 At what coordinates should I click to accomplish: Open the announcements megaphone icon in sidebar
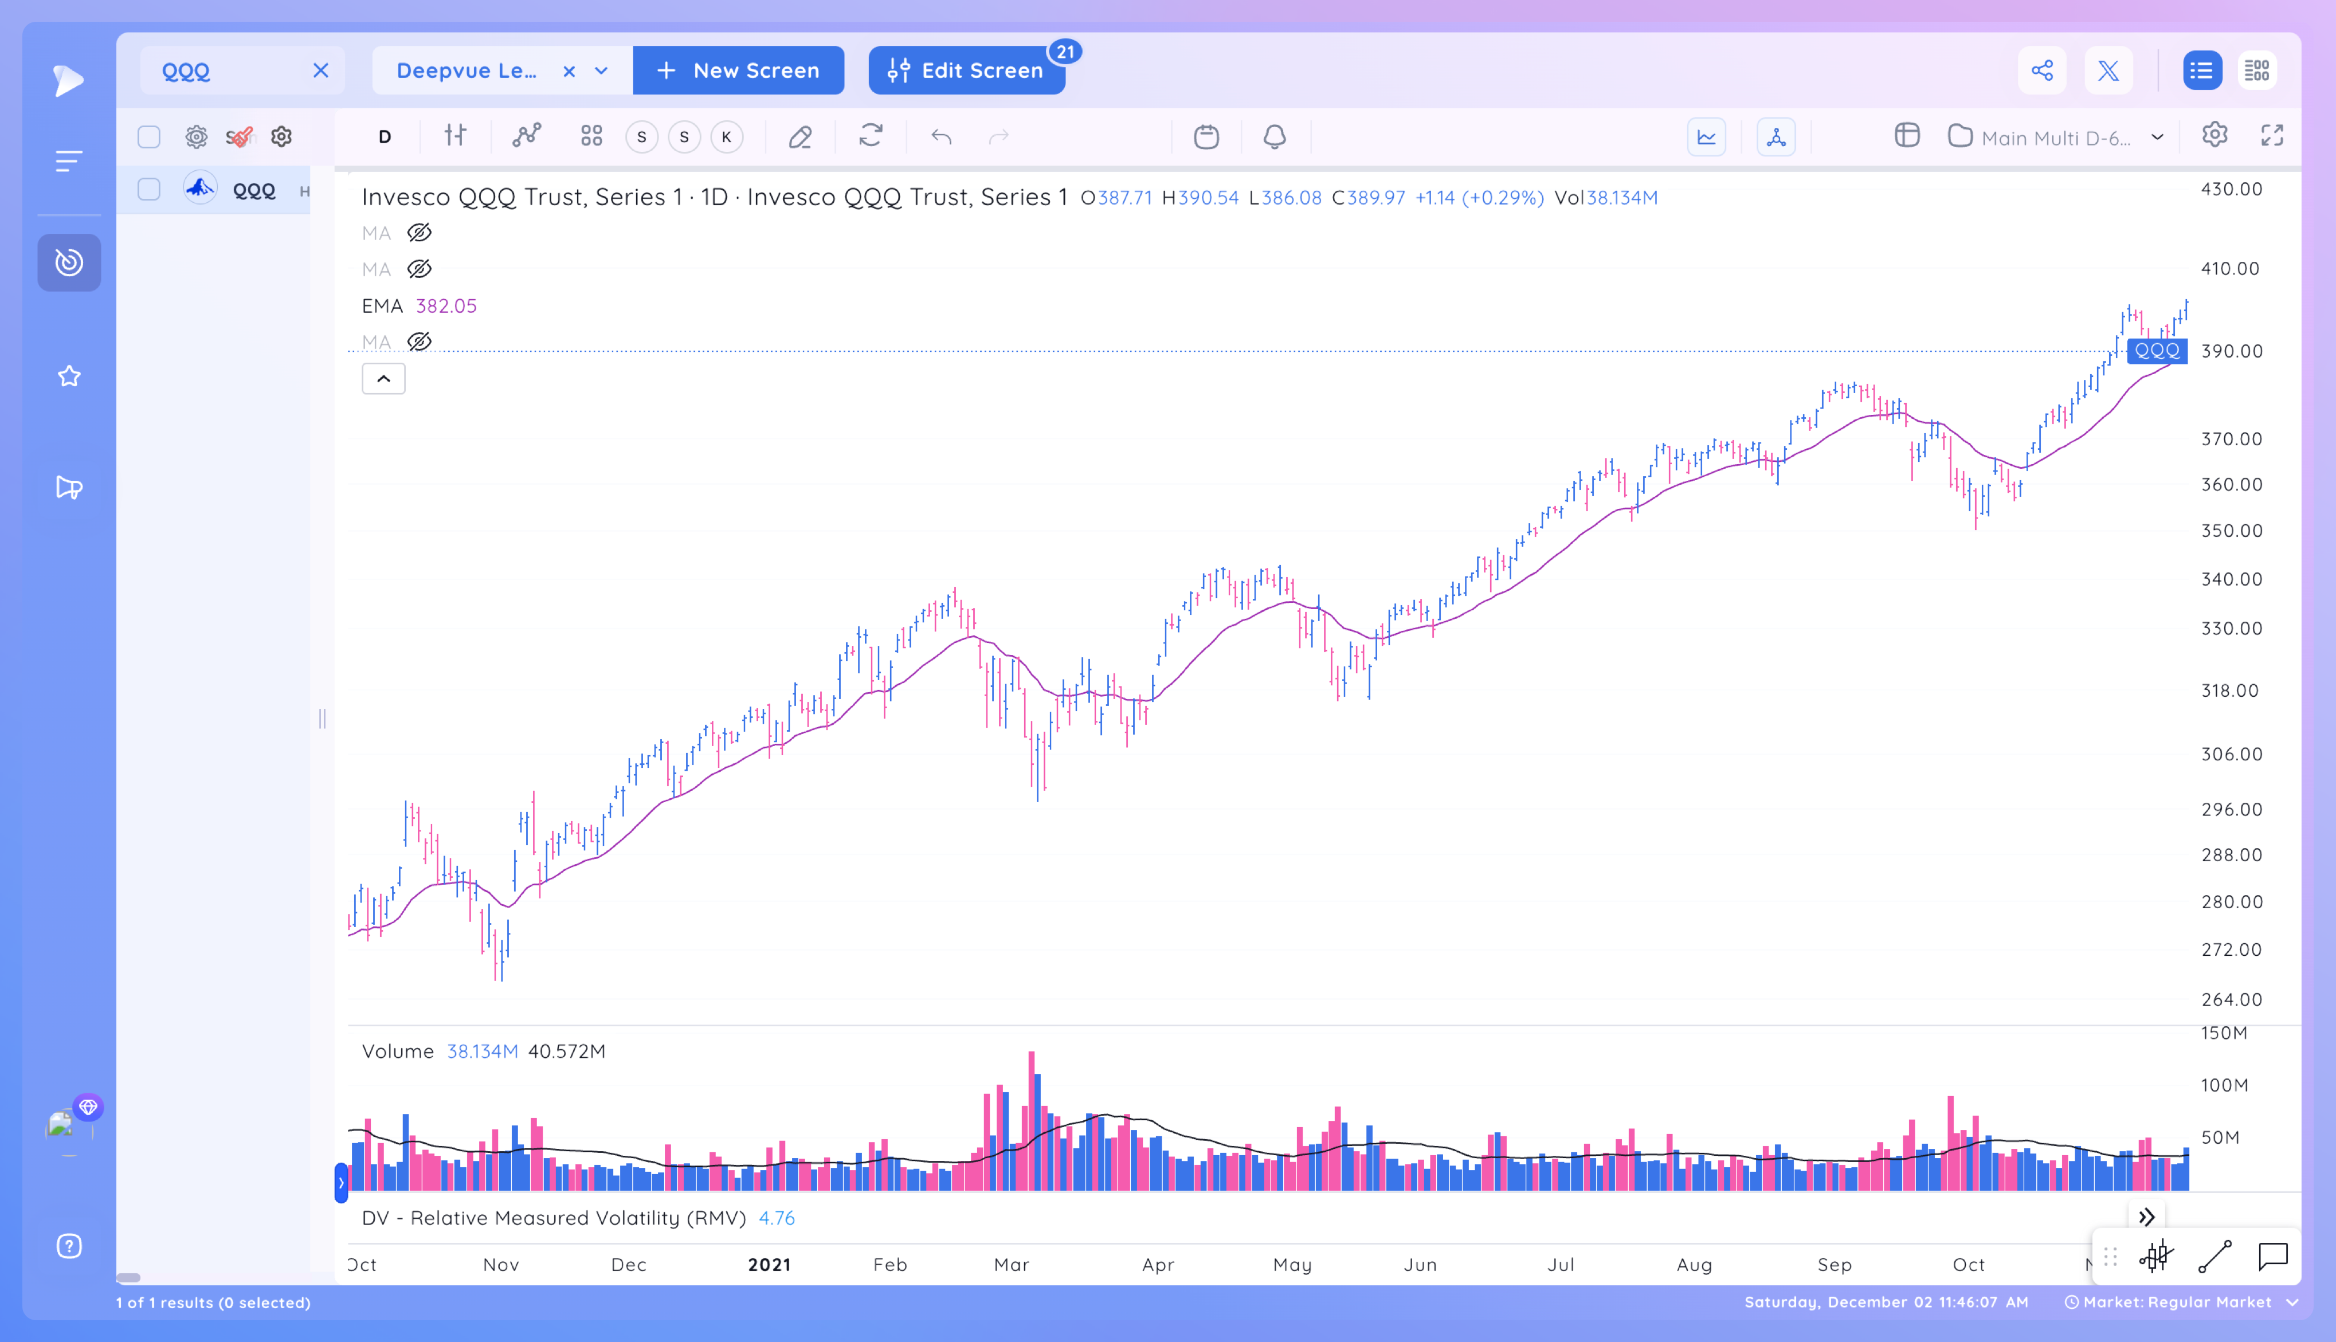[x=69, y=486]
